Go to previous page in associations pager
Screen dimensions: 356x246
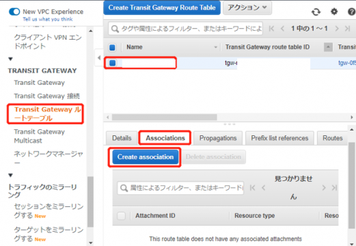264,188
